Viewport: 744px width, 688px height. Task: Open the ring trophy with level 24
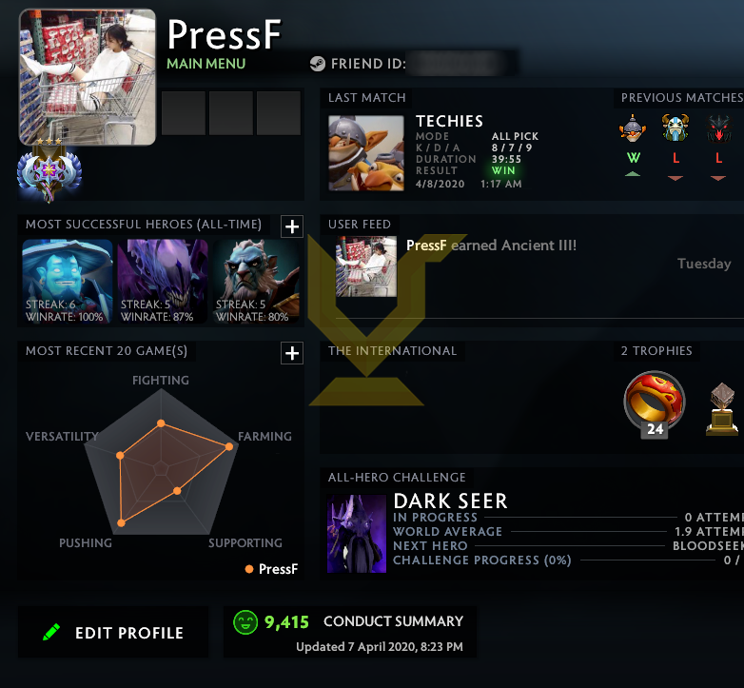click(655, 403)
